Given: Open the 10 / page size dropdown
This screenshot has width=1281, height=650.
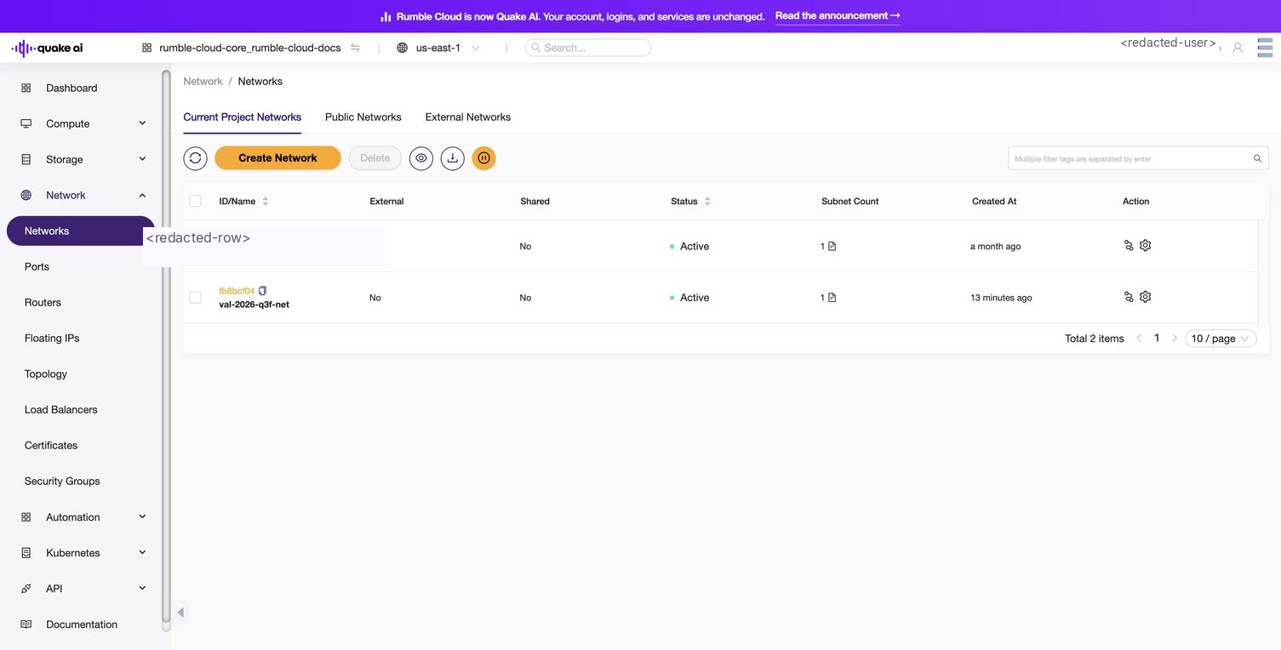Looking at the screenshot, I should click(x=1221, y=339).
